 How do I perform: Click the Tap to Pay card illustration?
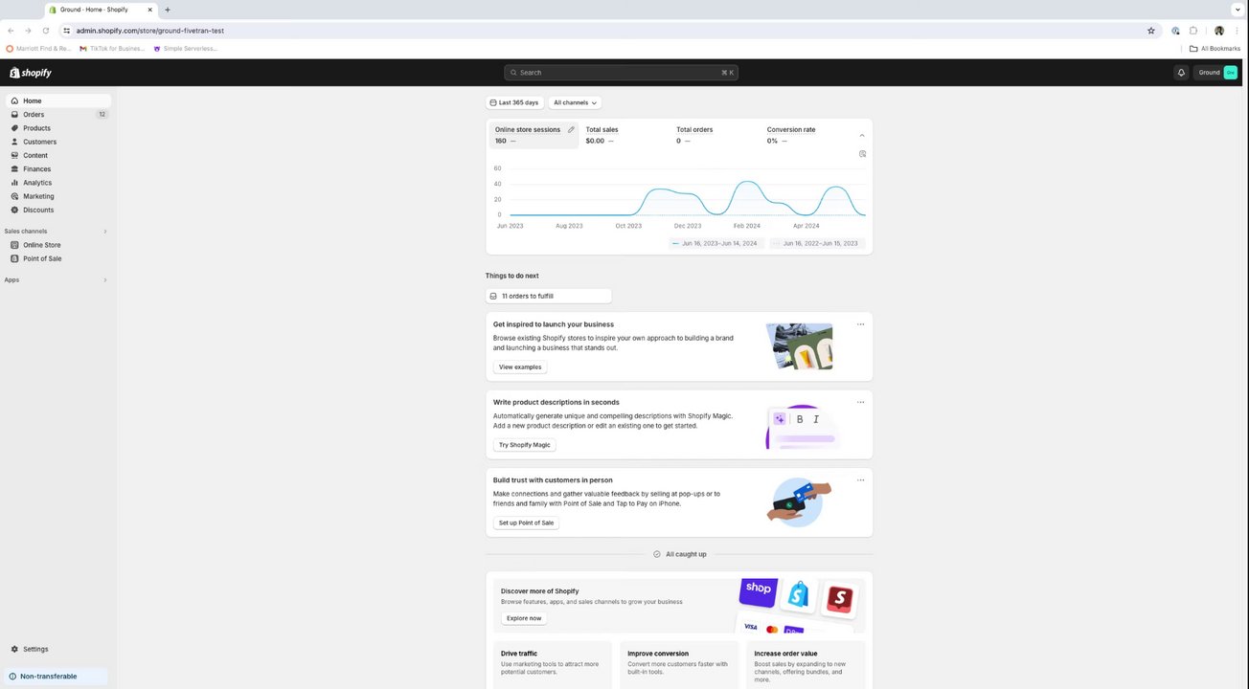(x=799, y=502)
